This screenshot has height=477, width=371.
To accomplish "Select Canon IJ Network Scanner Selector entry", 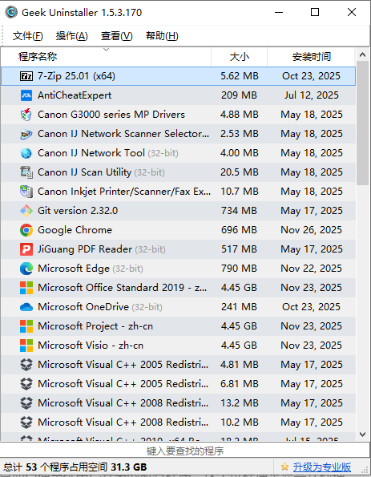I will pyautogui.click(x=178, y=134).
